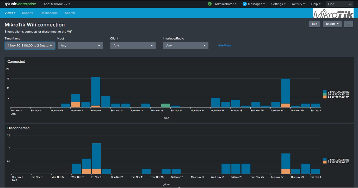Click the Splunk Enterprise logo

20,4
